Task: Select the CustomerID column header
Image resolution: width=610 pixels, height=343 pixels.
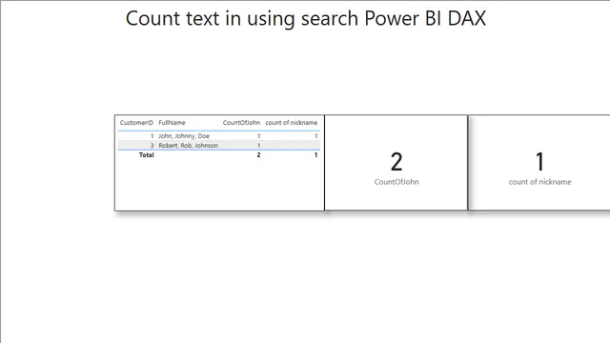Action: point(136,123)
